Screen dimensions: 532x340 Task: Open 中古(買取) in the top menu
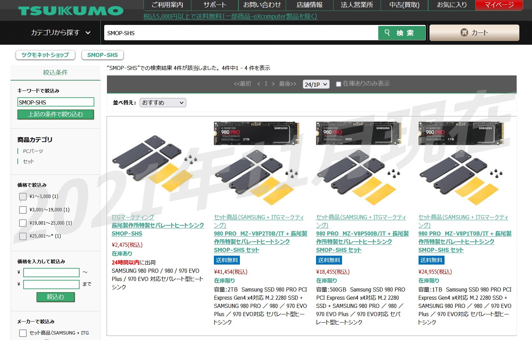pyautogui.click(x=404, y=5)
